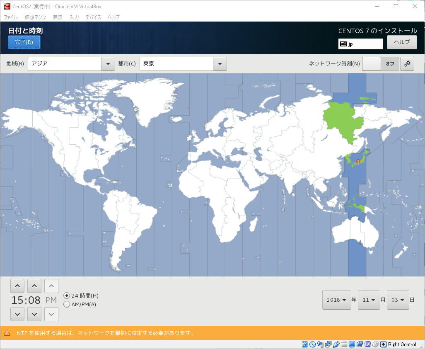Open the 仮想マシン menu

pyautogui.click(x=35, y=17)
